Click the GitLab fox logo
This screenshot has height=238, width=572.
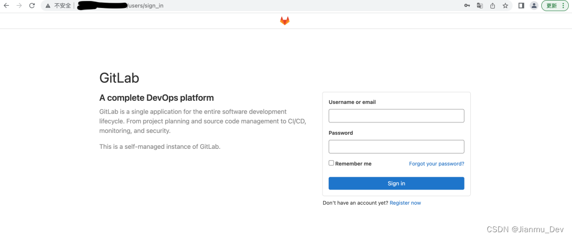point(284,21)
